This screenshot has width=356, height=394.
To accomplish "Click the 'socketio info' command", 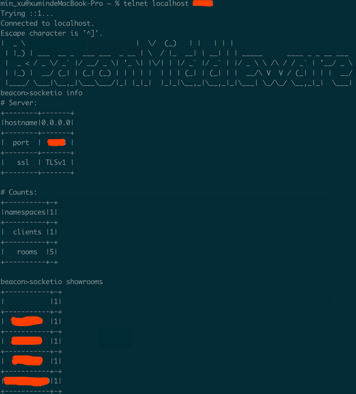I will (x=56, y=93).
